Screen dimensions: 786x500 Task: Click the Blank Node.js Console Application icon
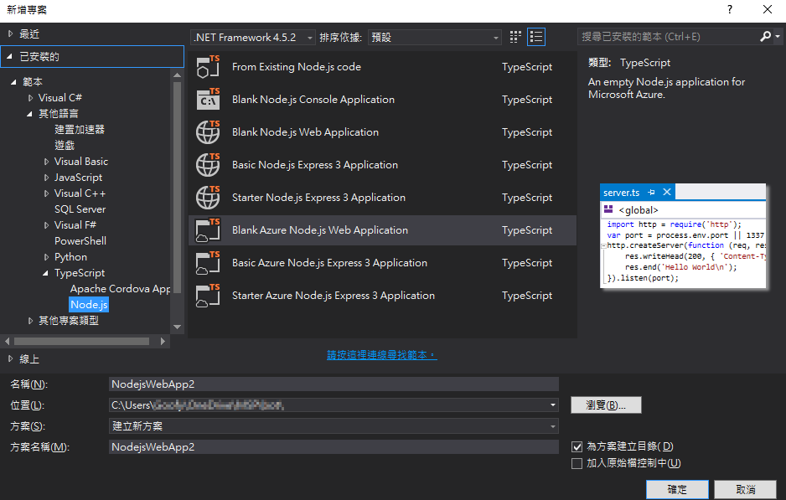click(208, 100)
